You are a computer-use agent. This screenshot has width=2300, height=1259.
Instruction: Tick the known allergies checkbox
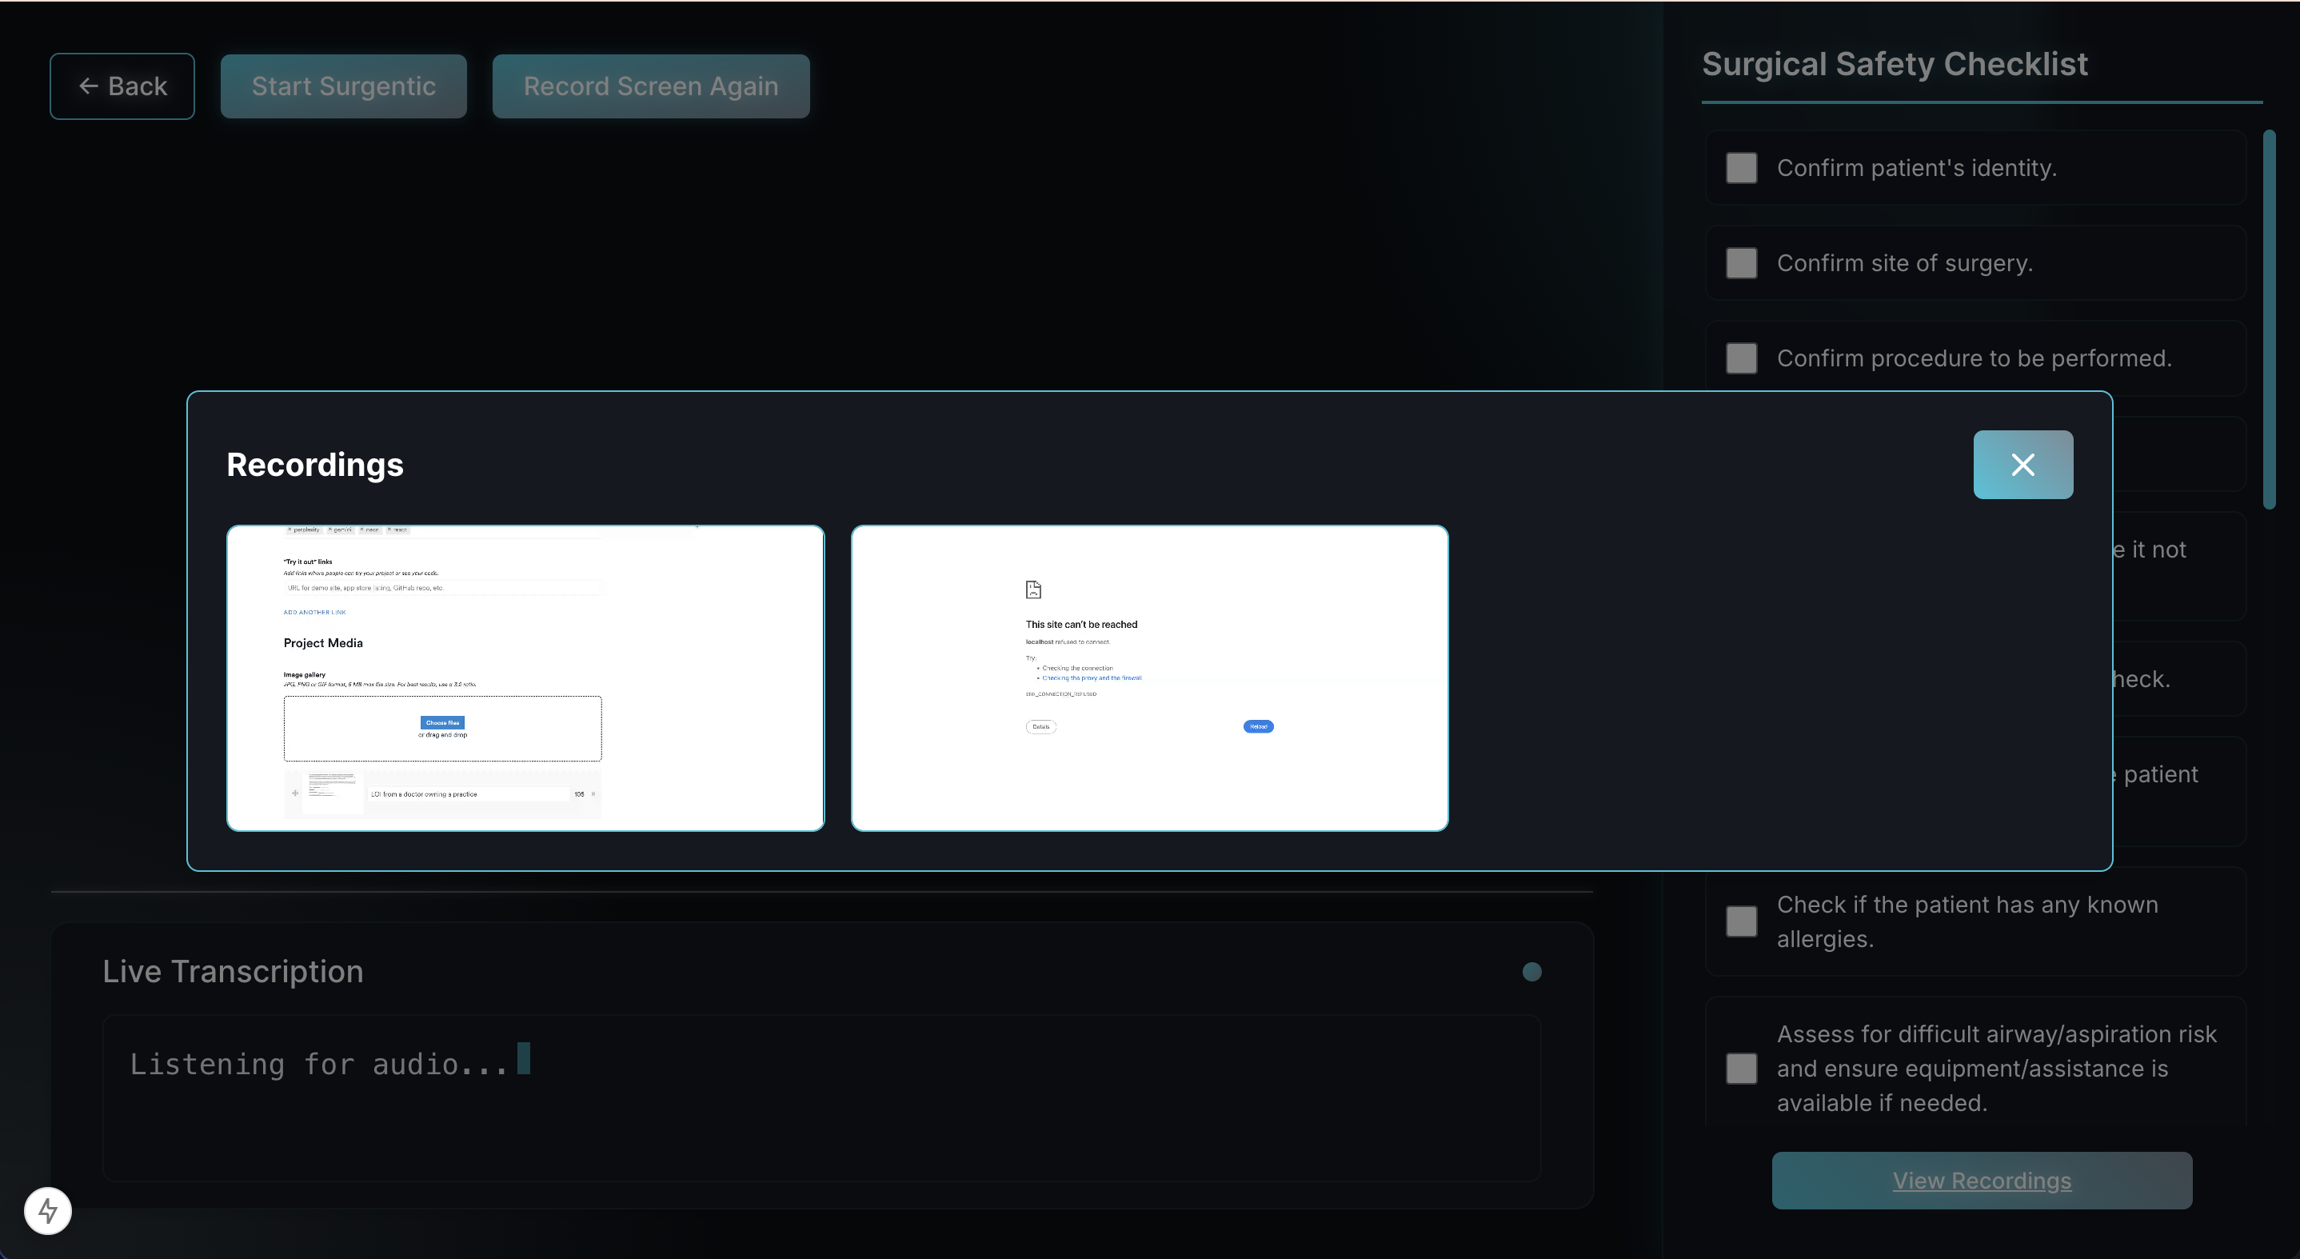click(x=1741, y=921)
